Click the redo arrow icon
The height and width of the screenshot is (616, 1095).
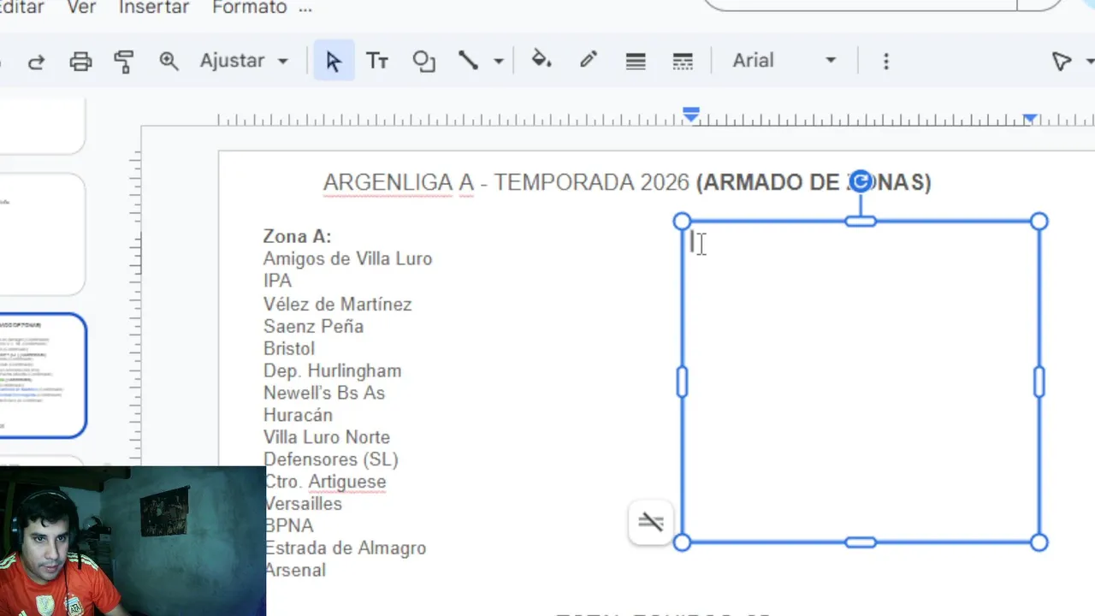coord(36,62)
